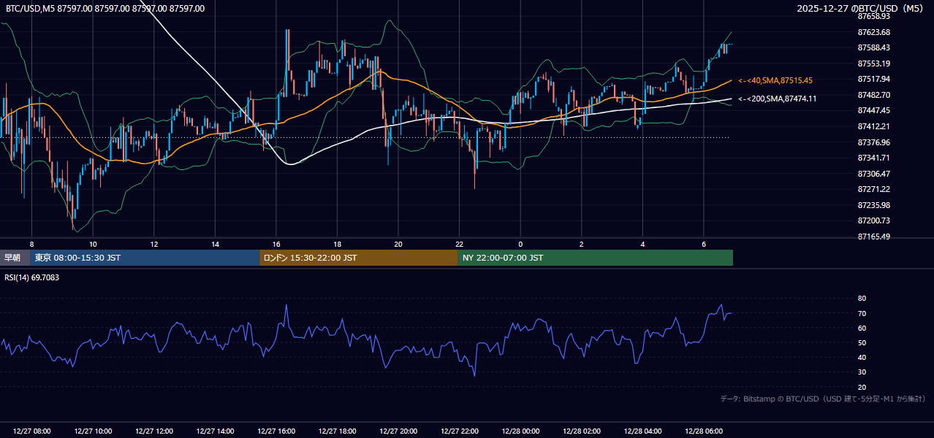Click RSI axis level 70
The width and height of the screenshot is (934, 438).
click(862, 313)
